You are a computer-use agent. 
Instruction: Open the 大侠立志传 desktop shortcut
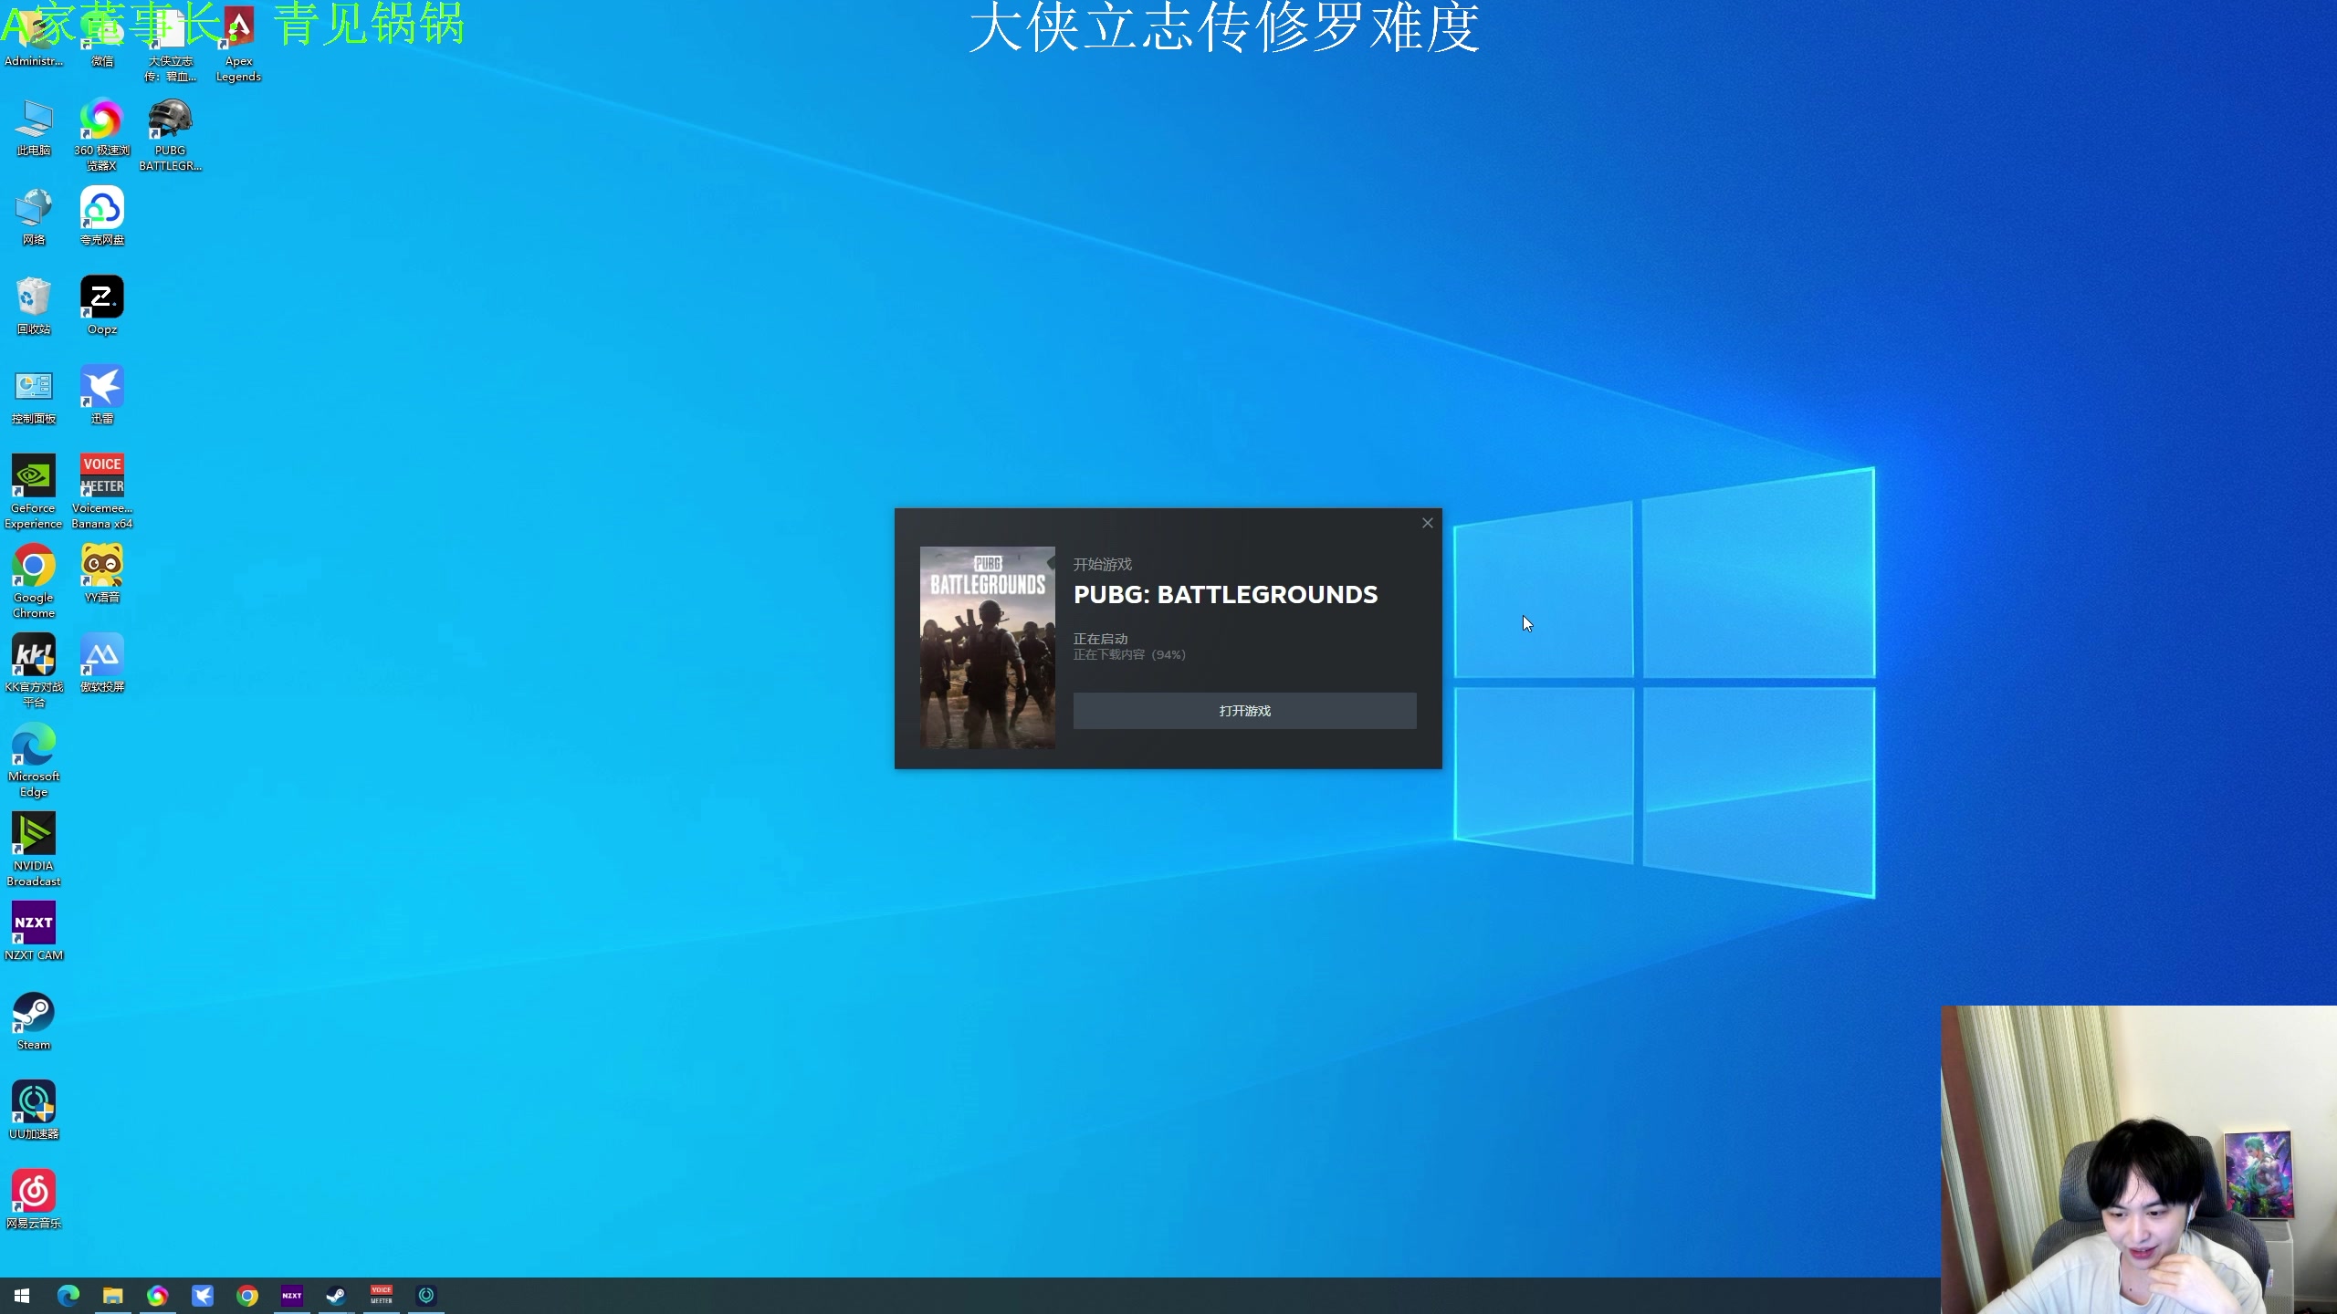(x=171, y=44)
